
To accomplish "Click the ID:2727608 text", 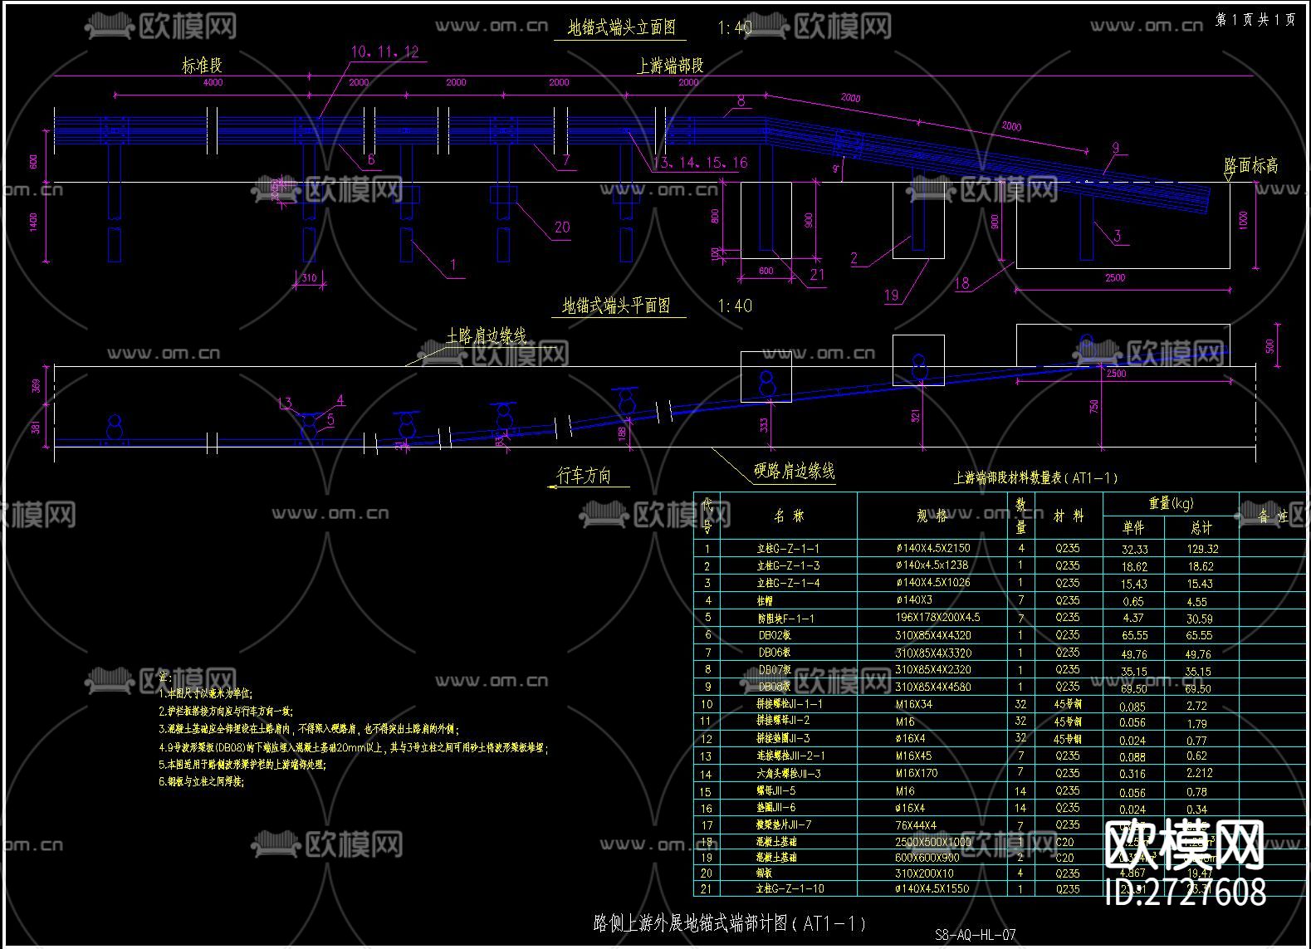I will 1186,893.
